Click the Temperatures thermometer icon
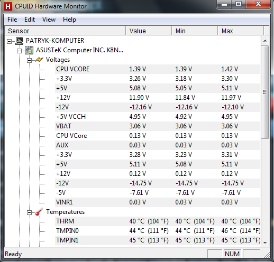 click(39, 212)
